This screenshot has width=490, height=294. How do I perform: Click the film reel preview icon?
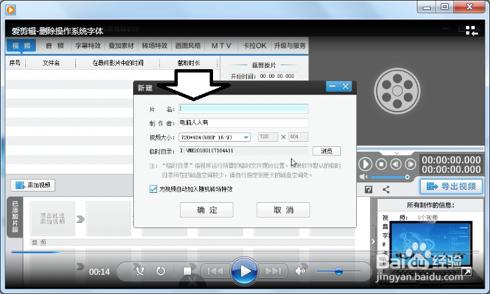[397, 91]
